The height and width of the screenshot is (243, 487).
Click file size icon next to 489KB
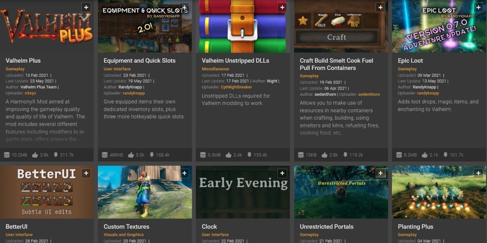[x=105, y=155]
